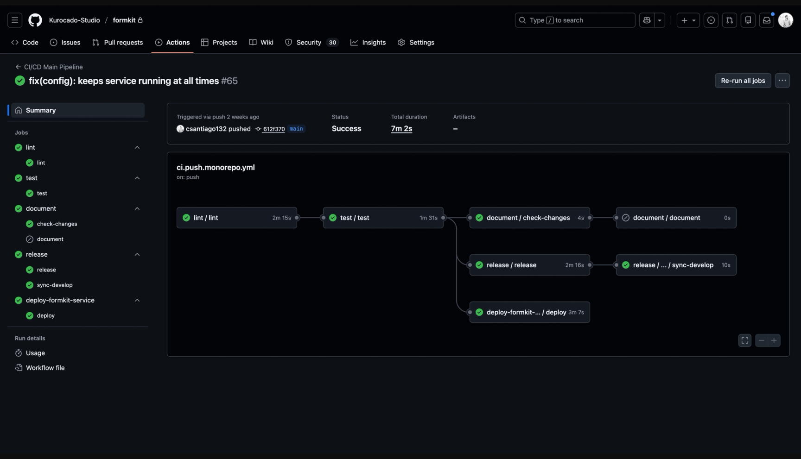Open the lint sub-job in sidebar
Viewport: 801px width, 459px height.
click(x=41, y=163)
